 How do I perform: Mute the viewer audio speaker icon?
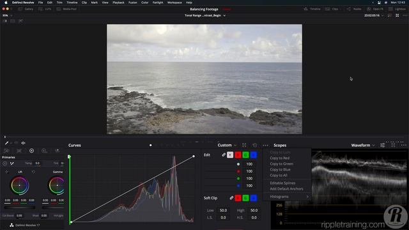point(23,143)
